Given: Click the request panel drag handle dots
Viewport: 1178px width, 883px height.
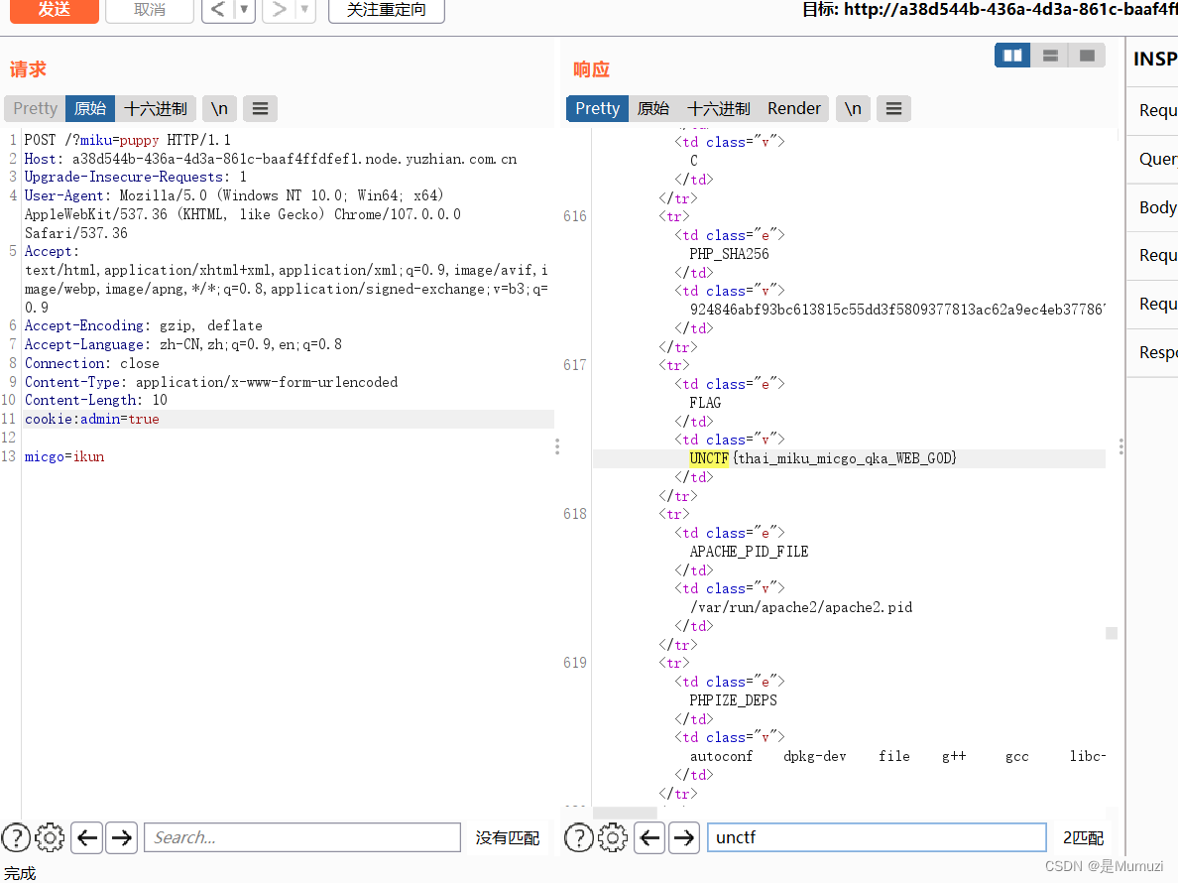Looking at the screenshot, I should click(557, 446).
